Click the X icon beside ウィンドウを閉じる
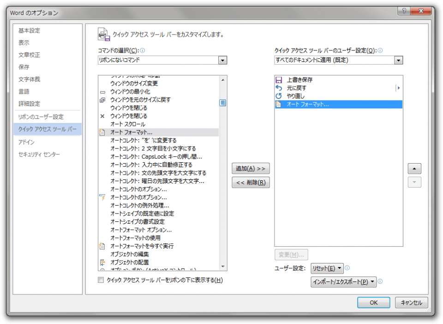 tap(102, 116)
